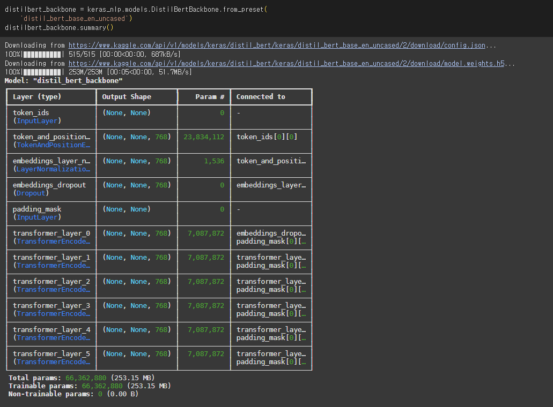The image size is (553, 407).
Task: Click the 'Connected to' column header
Action: pyautogui.click(x=261, y=97)
